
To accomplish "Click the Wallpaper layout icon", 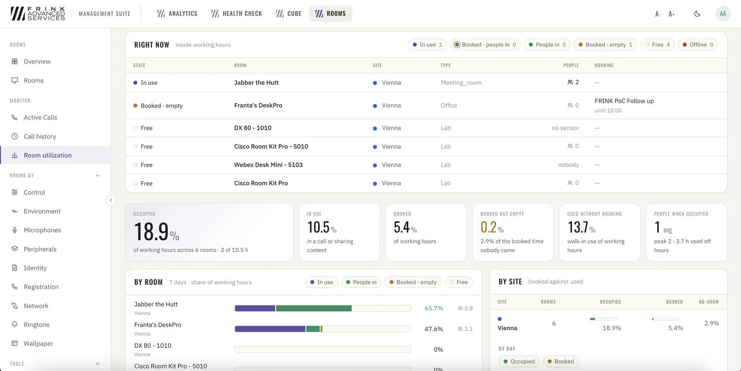I will pyautogui.click(x=14, y=344).
